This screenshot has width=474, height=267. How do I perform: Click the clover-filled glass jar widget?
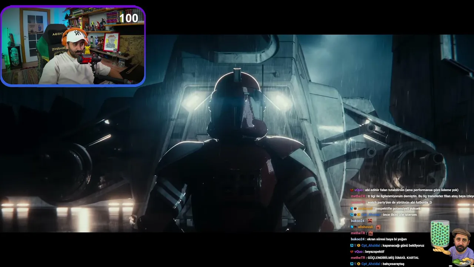coord(440,234)
